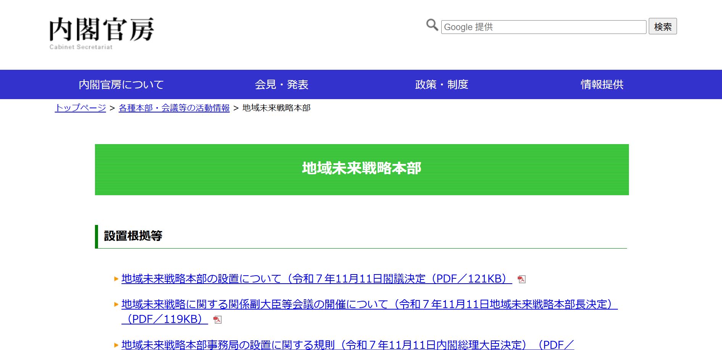Open 関係副大臣等会議の開催について PDF link
Image resolution: width=722 pixels, height=350 pixels.
coord(369,304)
